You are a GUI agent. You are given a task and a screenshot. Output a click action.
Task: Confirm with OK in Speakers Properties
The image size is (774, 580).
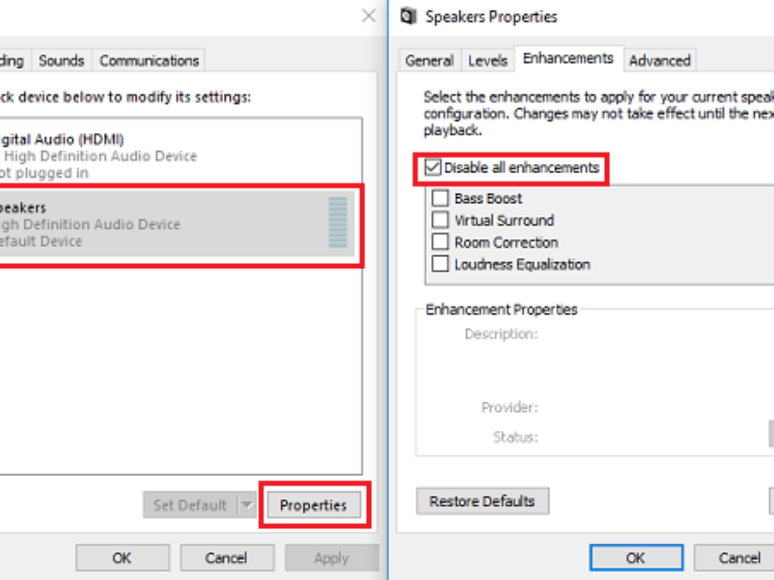pos(635,557)
